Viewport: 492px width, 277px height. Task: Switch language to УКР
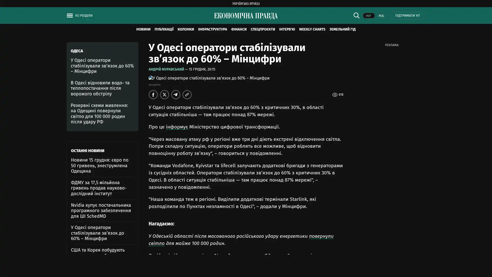(368, 16)
